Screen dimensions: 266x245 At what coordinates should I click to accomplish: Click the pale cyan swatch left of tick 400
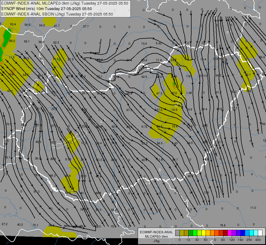[x=256, y=233]
